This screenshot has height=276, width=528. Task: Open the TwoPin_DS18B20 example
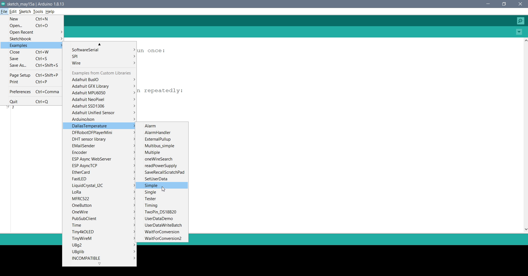(162, 212)
